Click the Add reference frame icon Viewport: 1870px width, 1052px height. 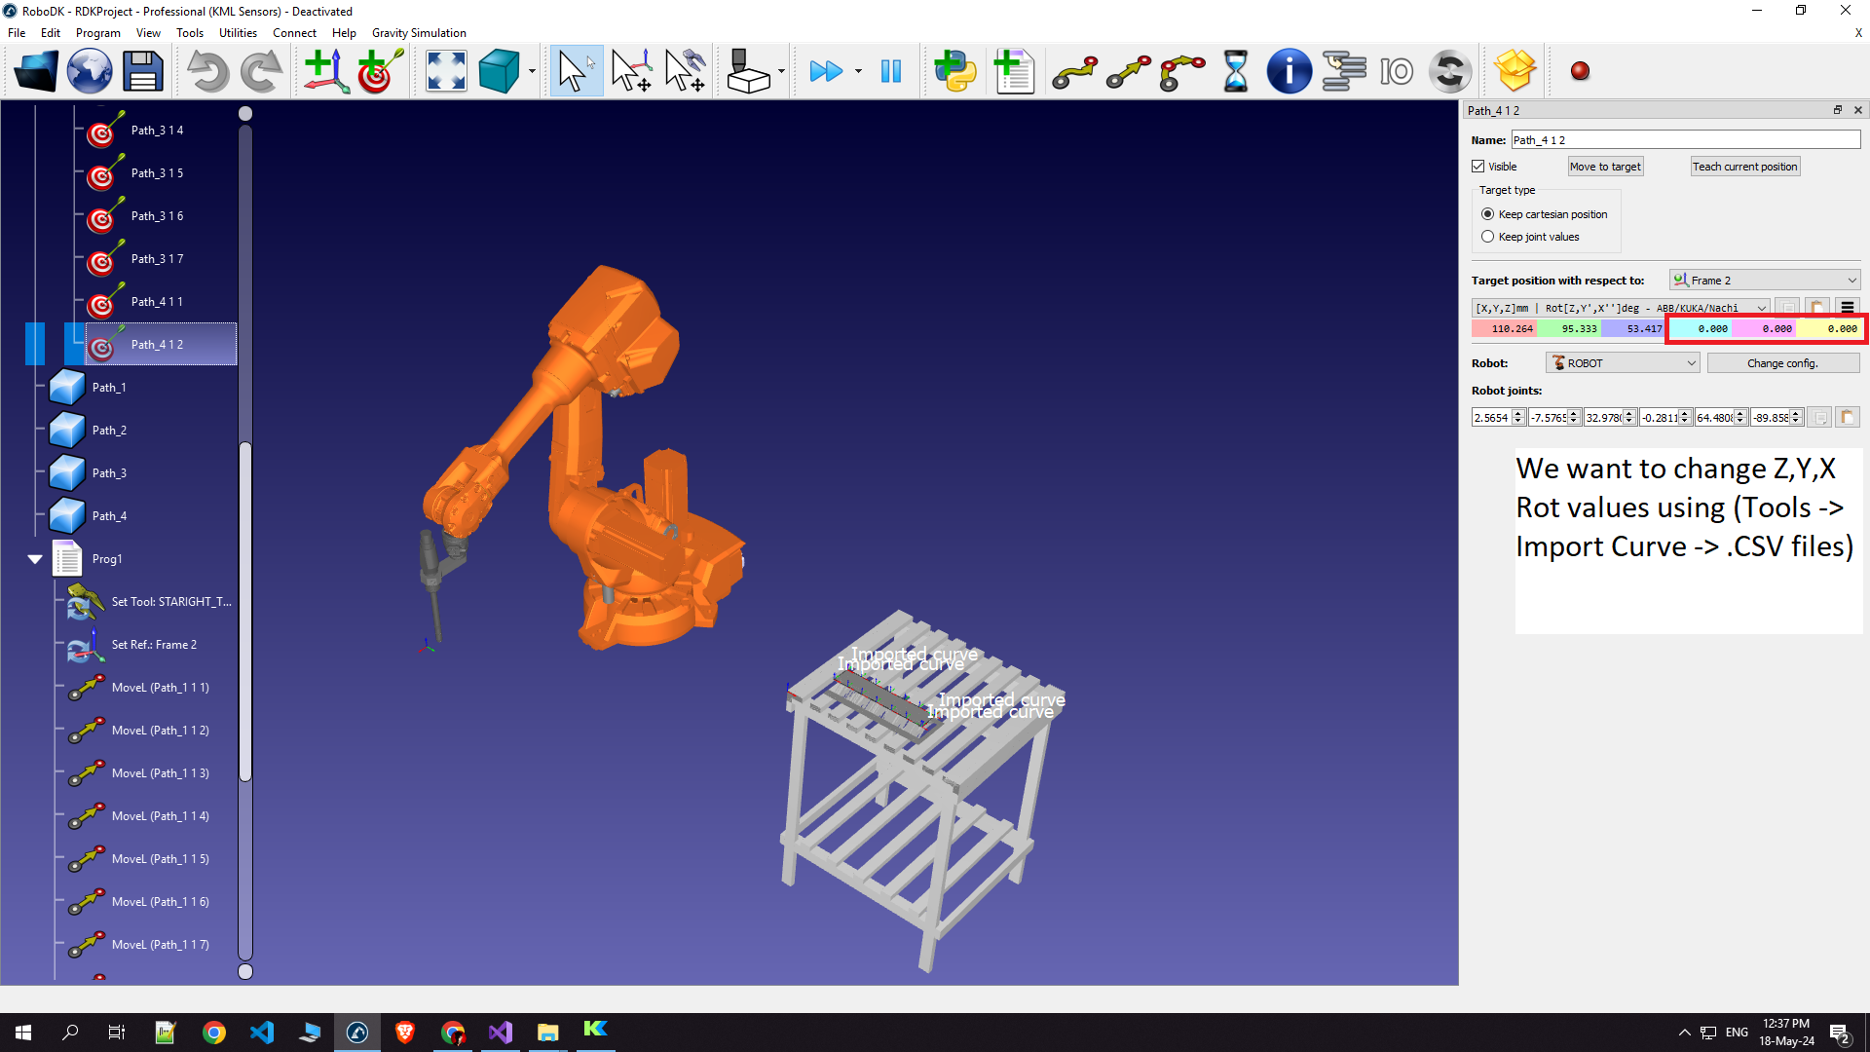326,71
